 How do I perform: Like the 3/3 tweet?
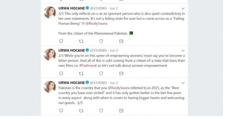tap(101, 41)
